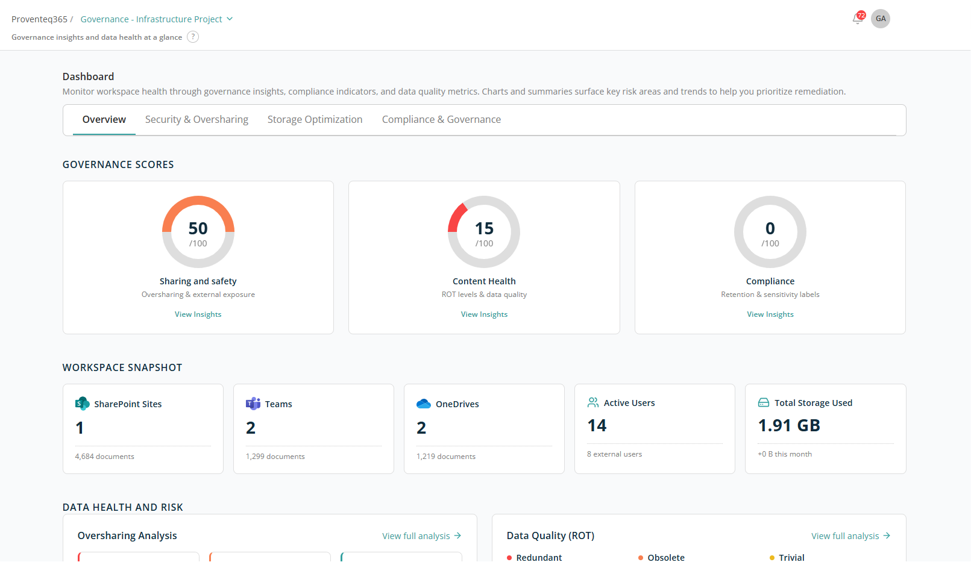Image resolution: width=971 pixels, height=565 pixels.
Task: View Insights for Sharing and safety
Action: 198,314
